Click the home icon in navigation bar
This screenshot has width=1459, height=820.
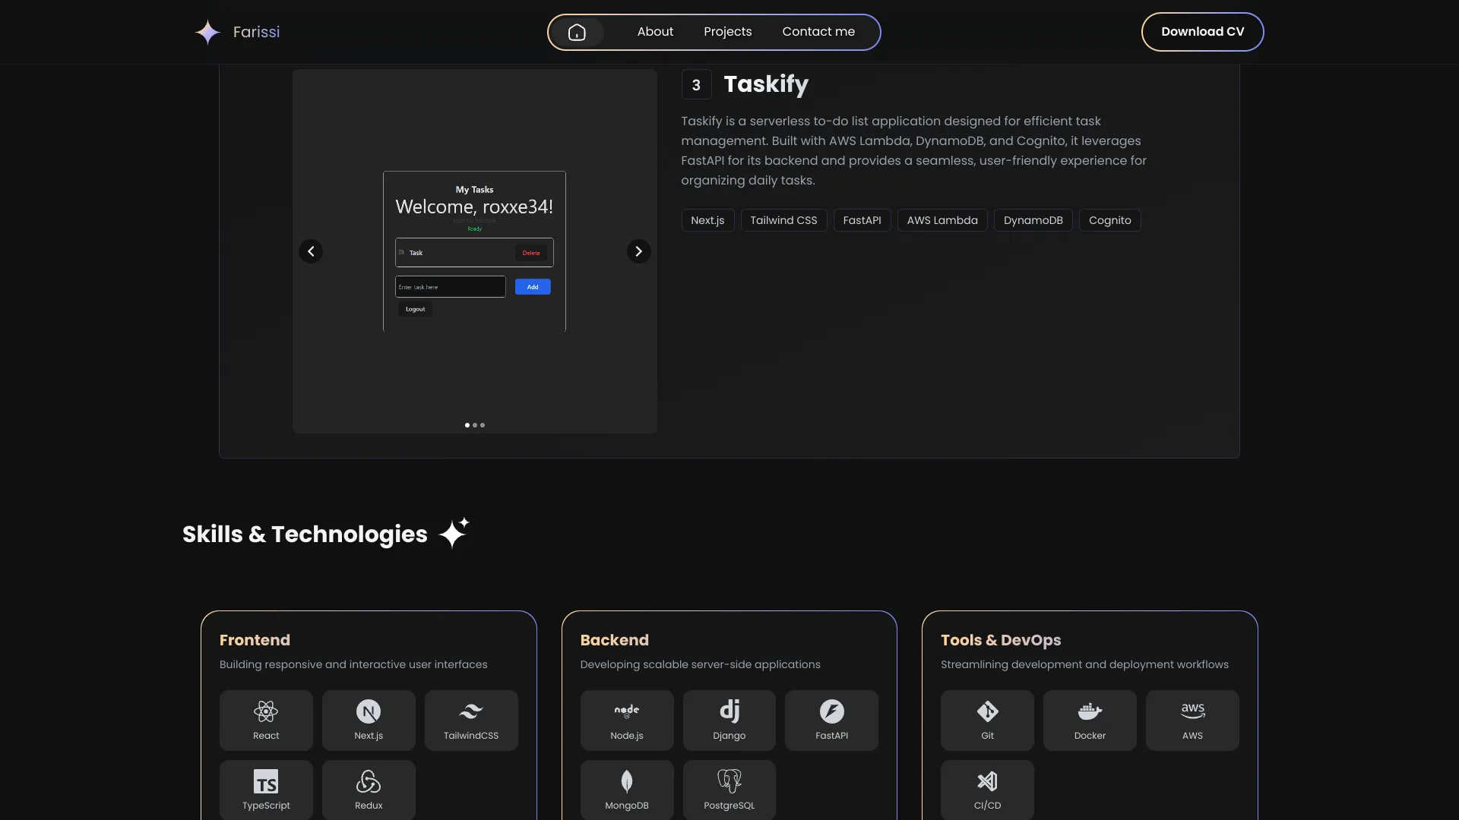click(577, 32)
